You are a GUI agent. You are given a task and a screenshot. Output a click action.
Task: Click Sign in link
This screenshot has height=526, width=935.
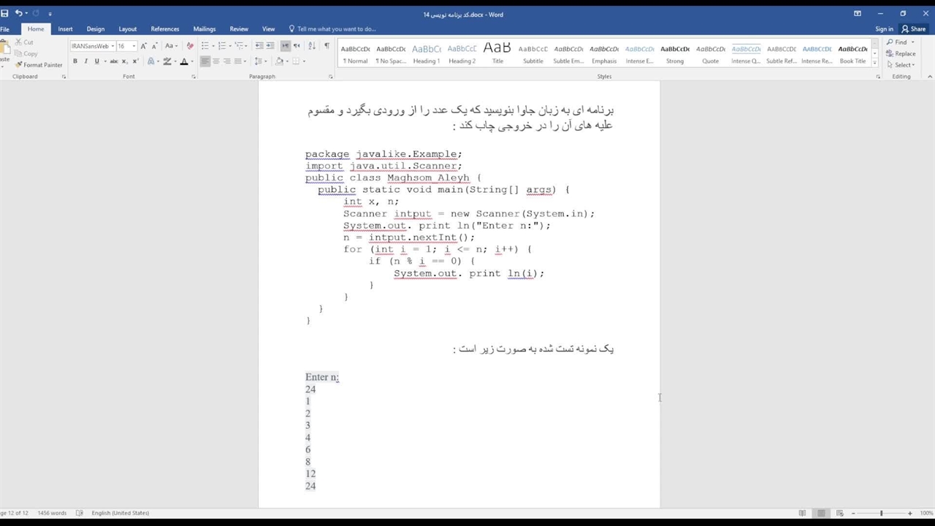pyautogui.click(x=884, y=29)
